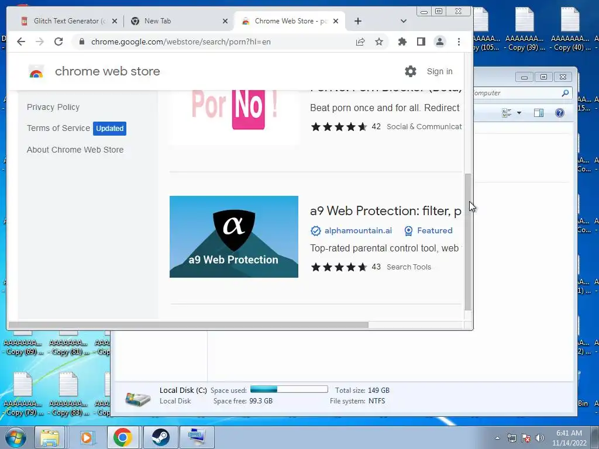Image resolution: width=599 pixels, height=449 pixels.
Task: Open Windows Media Player taskbar icon
Action: point(87,437)
